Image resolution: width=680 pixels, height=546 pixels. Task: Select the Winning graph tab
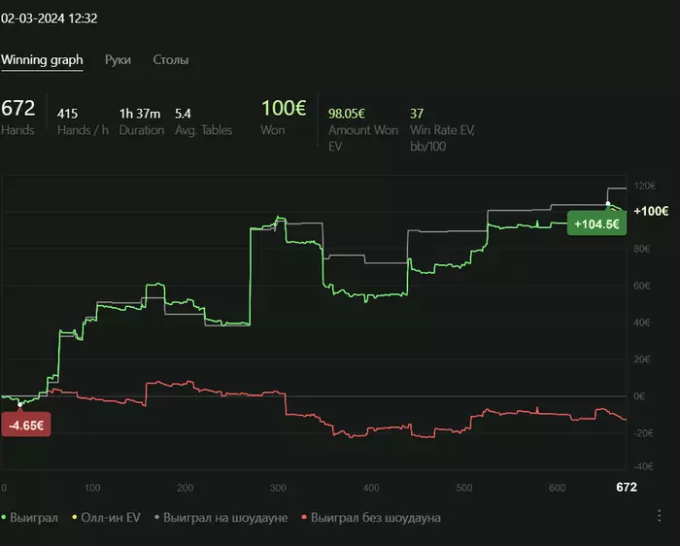tap(42, 59)
